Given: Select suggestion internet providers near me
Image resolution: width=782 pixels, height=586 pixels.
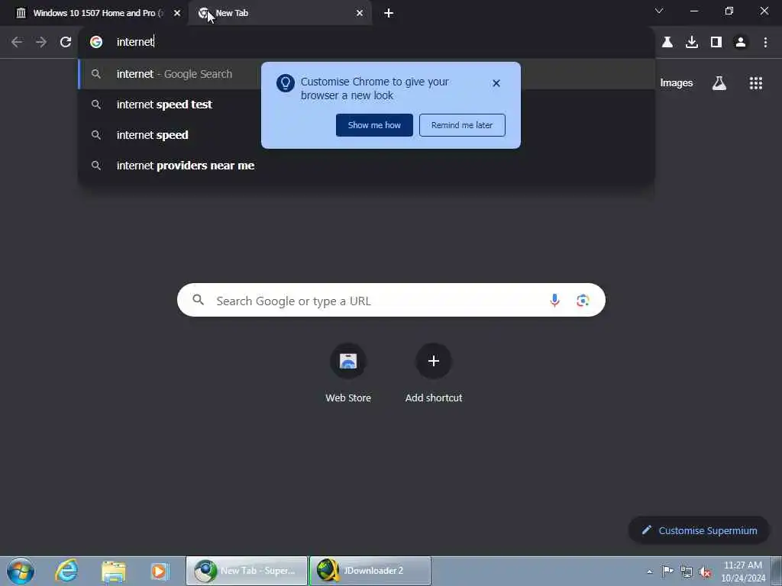Looking at the screenshot, I should point(367,166).
